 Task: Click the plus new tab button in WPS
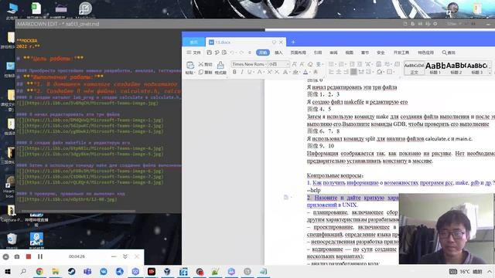(293, 42)
